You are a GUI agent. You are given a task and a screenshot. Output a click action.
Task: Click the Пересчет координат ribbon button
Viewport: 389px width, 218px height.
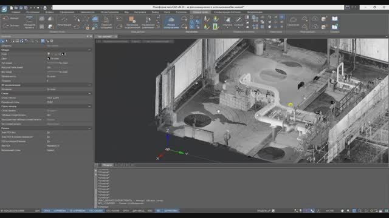[x=106, y=22]
